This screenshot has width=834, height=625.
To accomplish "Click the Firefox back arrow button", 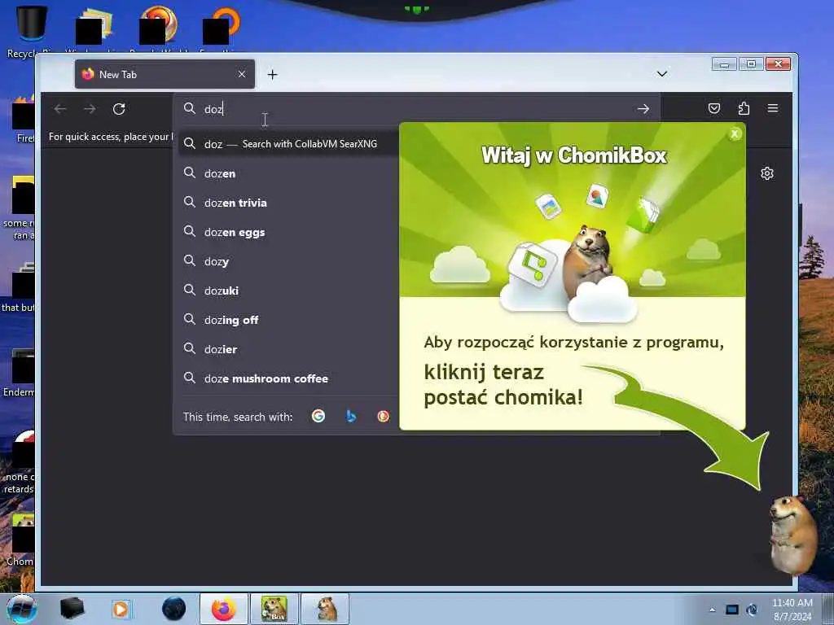I will [x=60, y=109].
